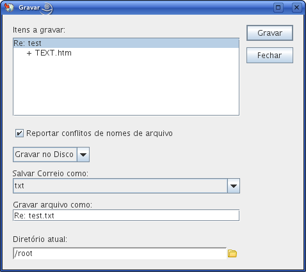306x272 pixels.
Task: Toggle the Reportar conflitos checkbox
Action: pos(19,133)
